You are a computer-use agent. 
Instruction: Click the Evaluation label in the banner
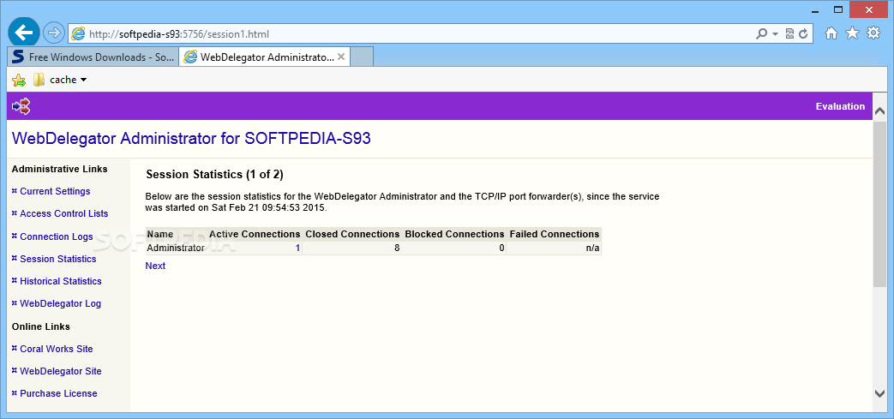840,106
